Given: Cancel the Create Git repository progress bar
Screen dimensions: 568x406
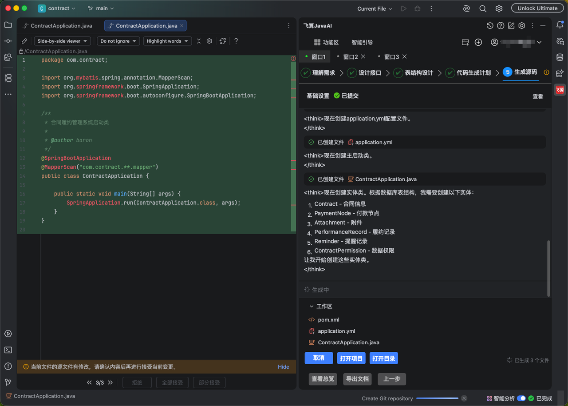Looking at the screenshot, I should [x=464, y=398].
